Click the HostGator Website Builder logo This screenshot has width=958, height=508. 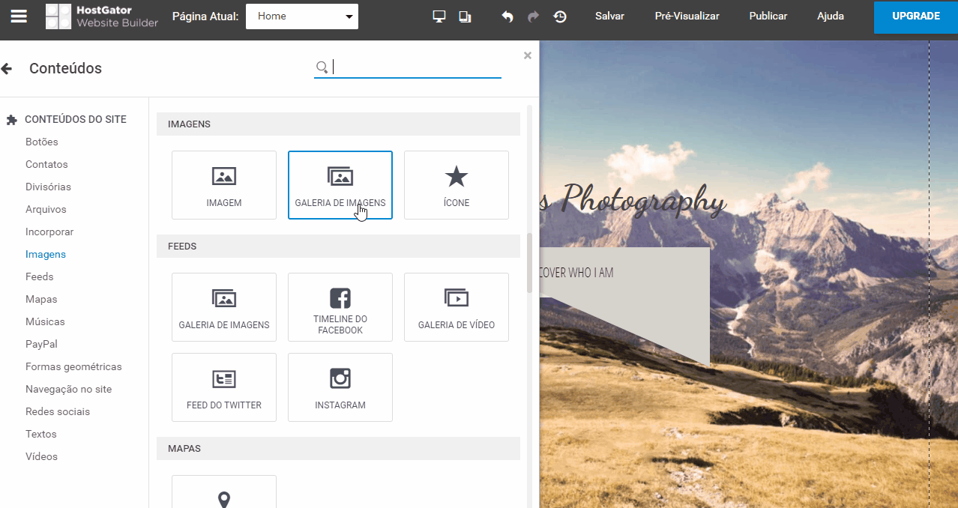tap(102, 16)
